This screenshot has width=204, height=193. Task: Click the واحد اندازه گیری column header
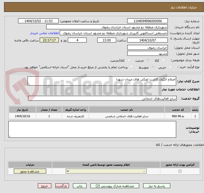(x=75, y=110)
